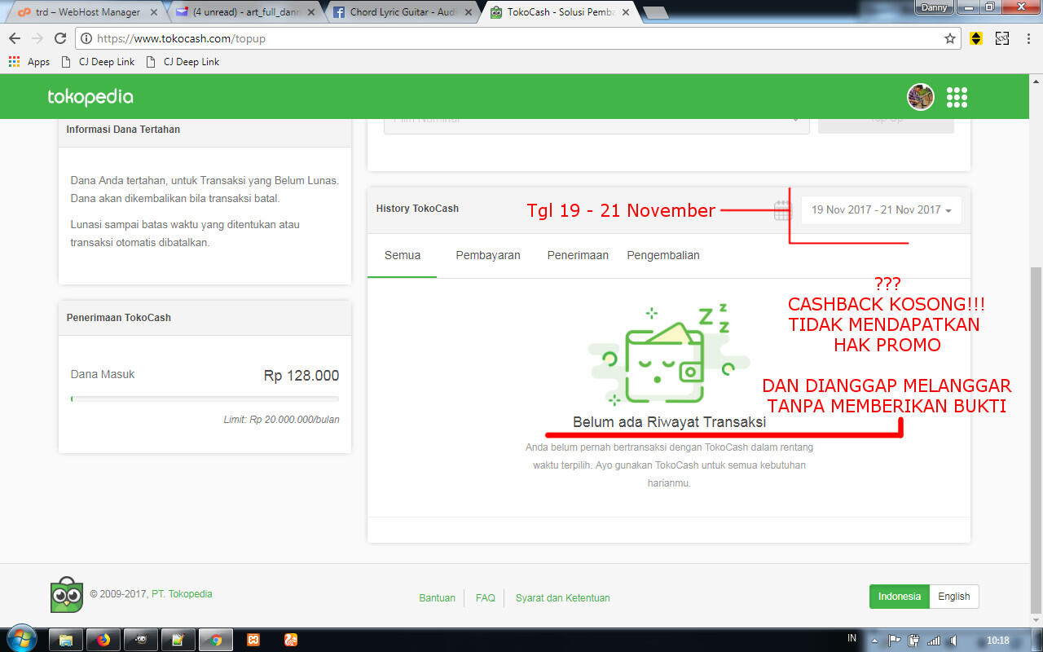Switch to the (4 unread) mail tab

tap(246, 12)
